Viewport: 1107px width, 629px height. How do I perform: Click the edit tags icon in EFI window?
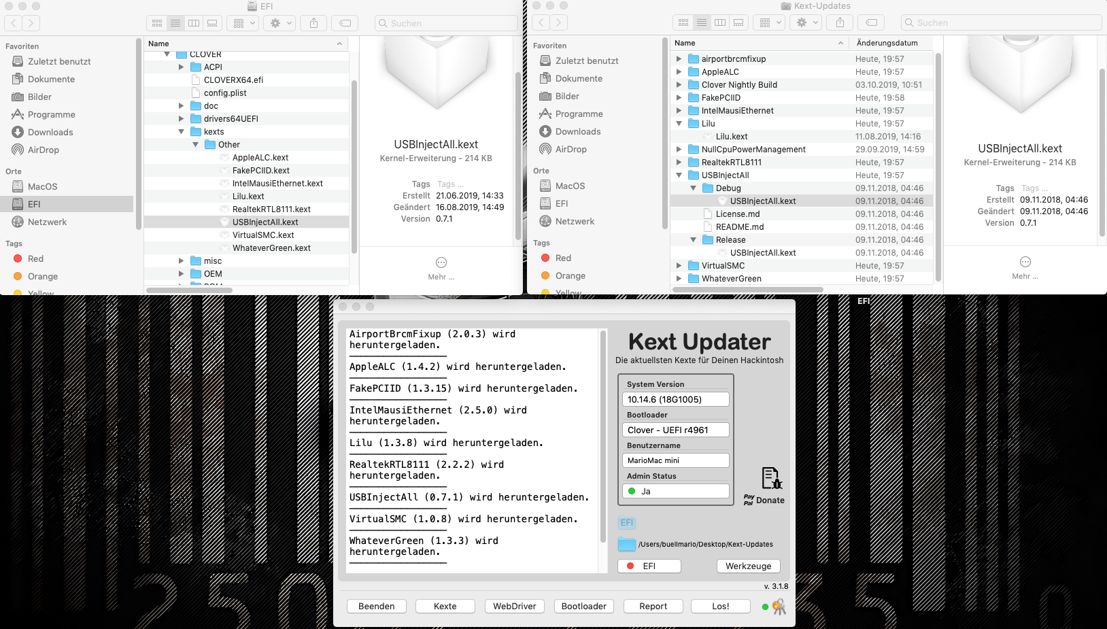(x=345, y=23)
